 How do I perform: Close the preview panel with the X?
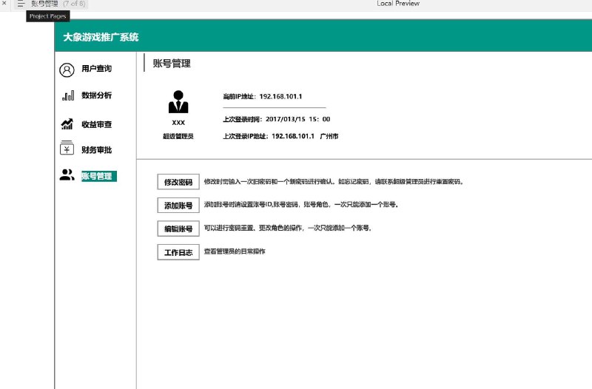pyautogui.click(x=4, y=4)
